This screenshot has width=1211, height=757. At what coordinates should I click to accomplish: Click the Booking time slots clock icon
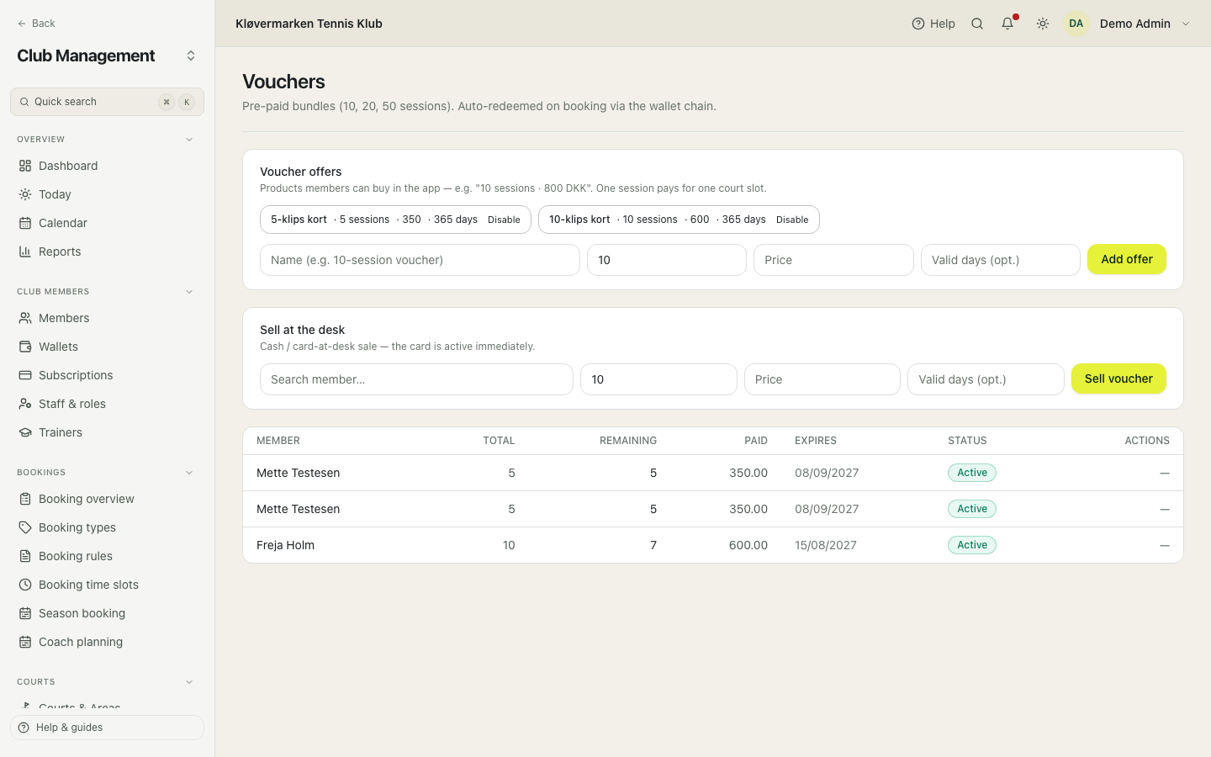[x=25, y=585]
